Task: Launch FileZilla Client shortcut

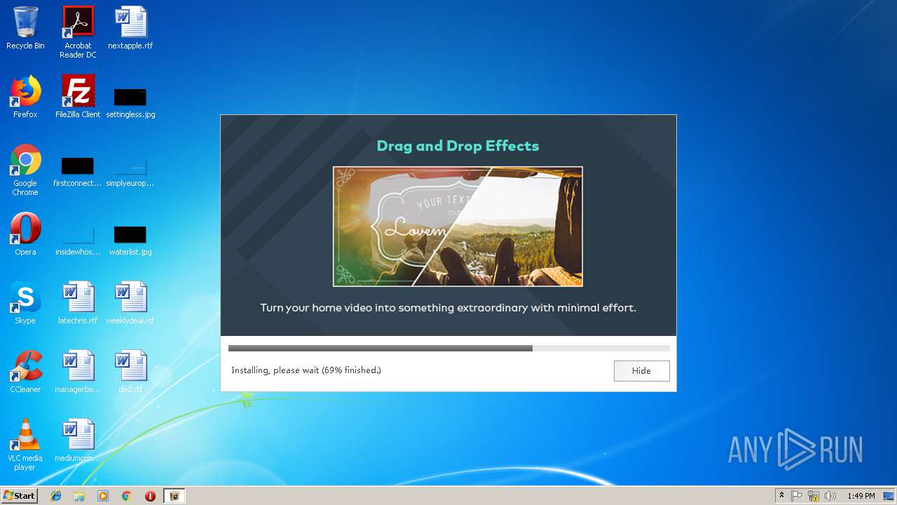Action: point(78,97)
